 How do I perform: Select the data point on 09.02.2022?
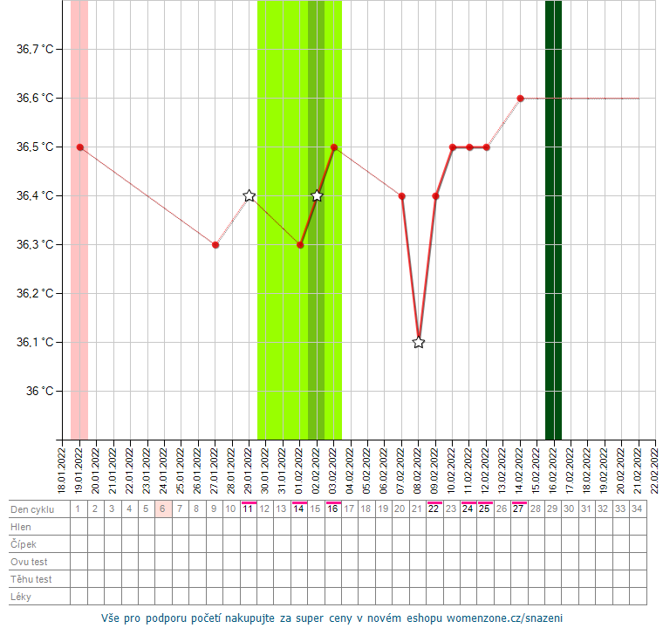[435, 195]
